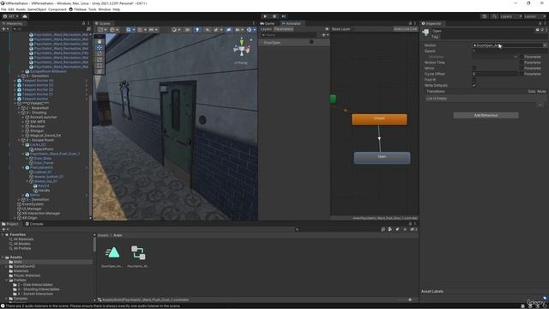Open the cloud services icon in the toolbar

[25, 16]
